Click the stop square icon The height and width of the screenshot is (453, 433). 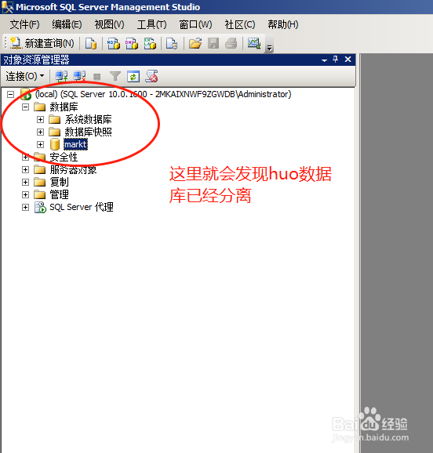(x=97, y=77)
